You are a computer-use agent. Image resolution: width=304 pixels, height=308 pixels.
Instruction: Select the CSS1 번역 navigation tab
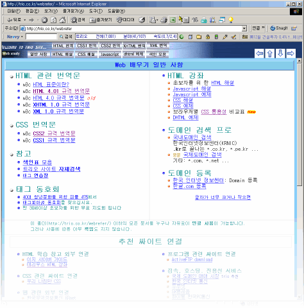pyautogui.click(x=87, y=46)
